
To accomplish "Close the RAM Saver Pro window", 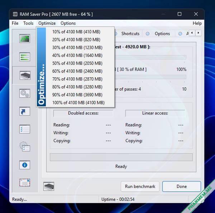I will pos(196,14).
